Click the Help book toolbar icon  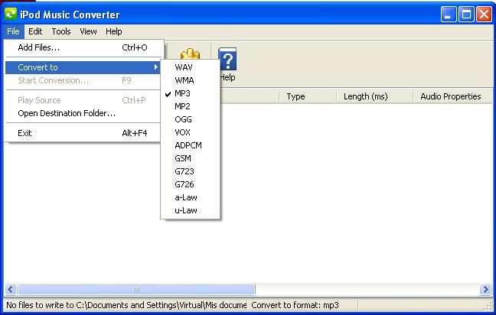click(x=227, y=59)
